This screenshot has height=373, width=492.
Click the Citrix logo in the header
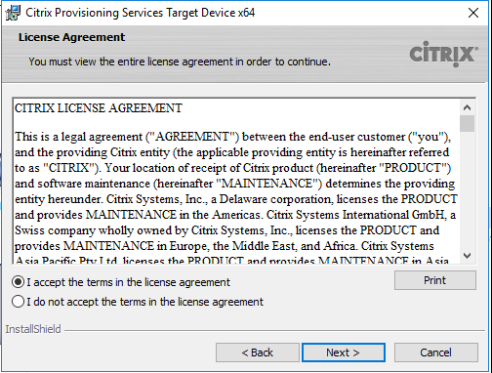[444, 54]
